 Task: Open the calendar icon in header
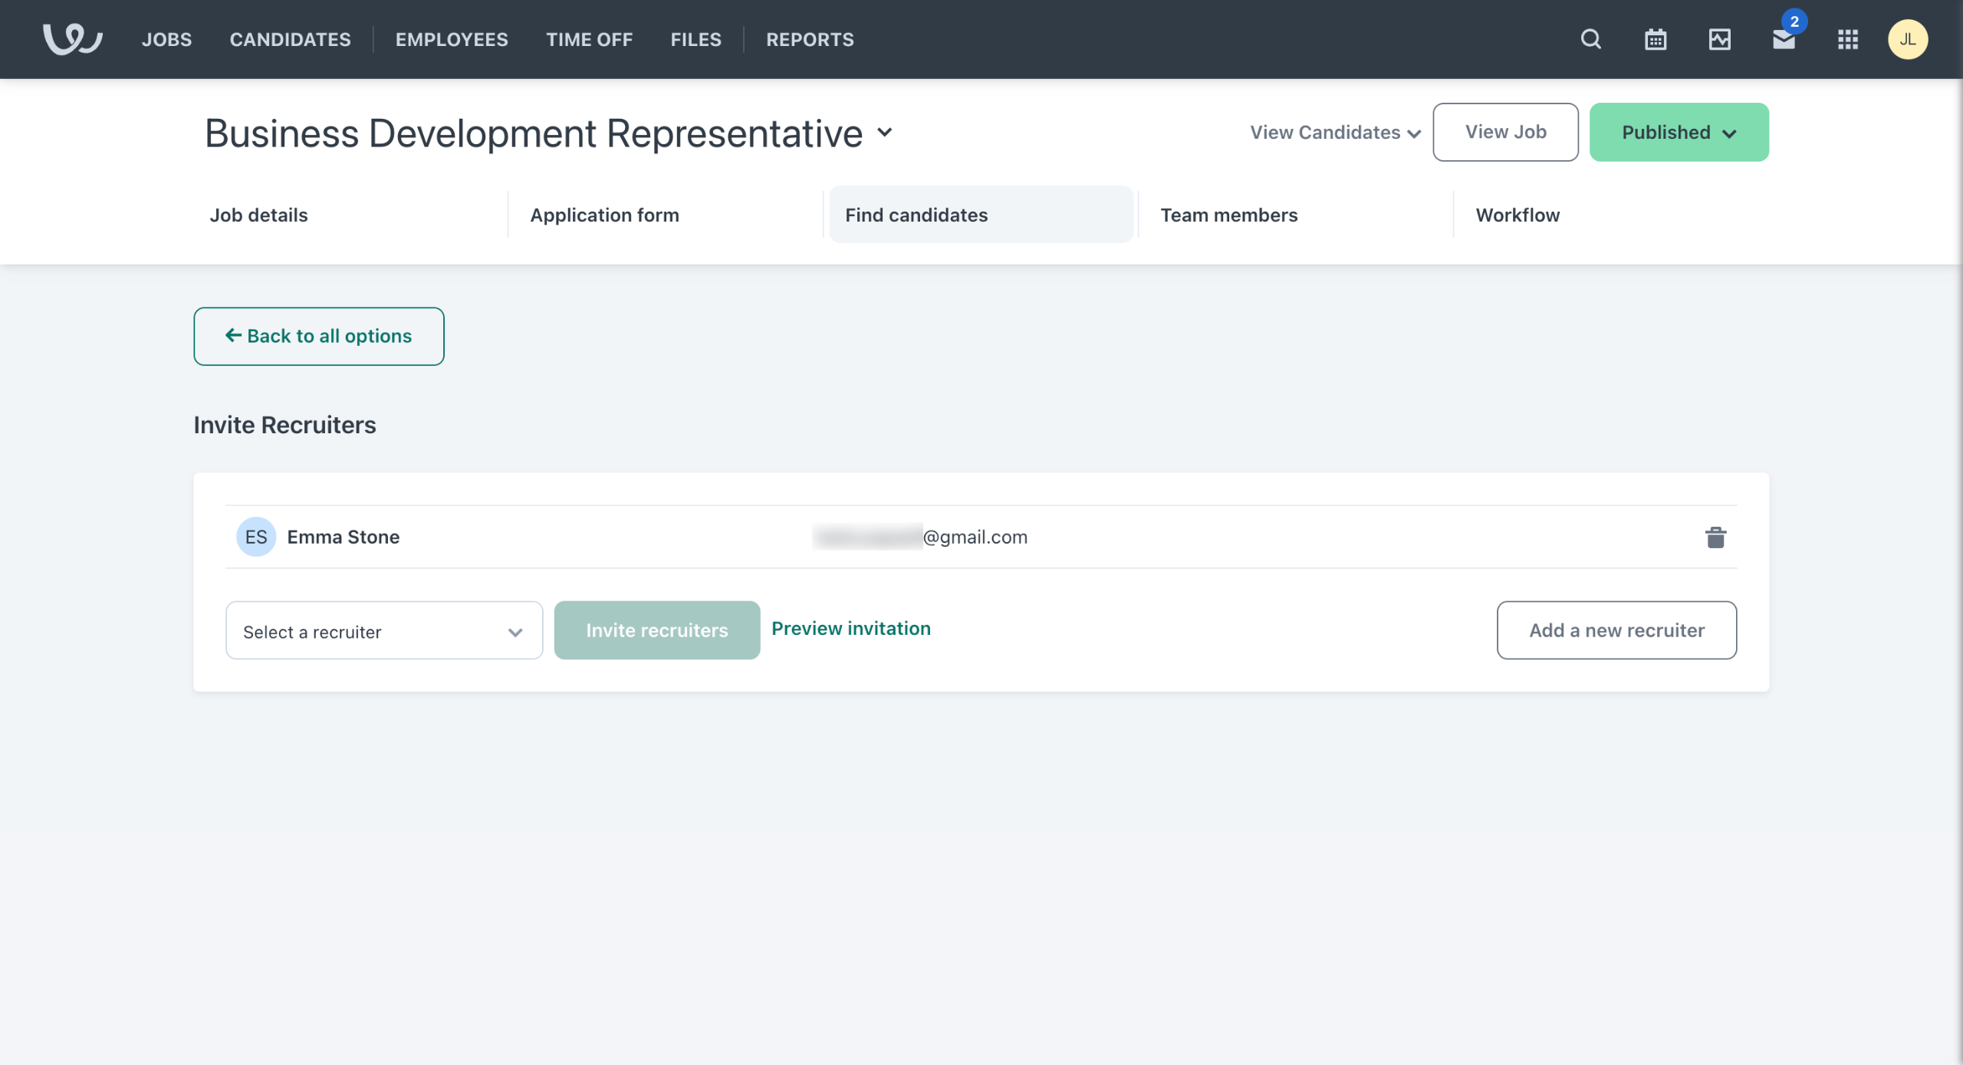coord(1656,39)
